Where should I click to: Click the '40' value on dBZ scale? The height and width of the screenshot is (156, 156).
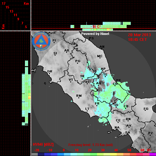pos(116,150)
